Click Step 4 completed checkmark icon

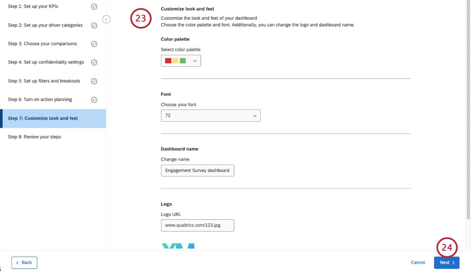point(94,62)
